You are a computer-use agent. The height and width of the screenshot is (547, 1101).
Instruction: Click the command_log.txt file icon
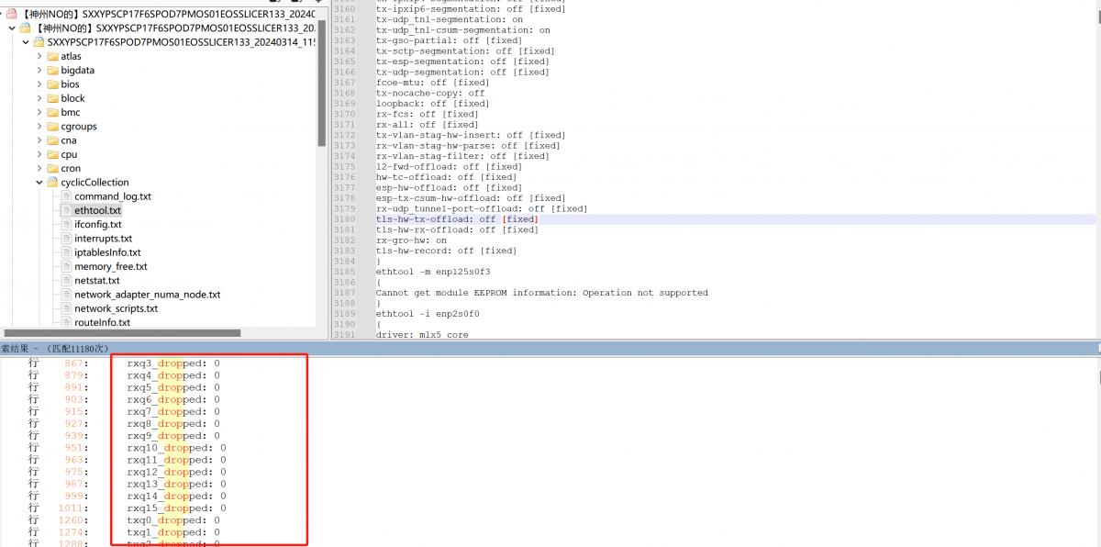(66, 196)
